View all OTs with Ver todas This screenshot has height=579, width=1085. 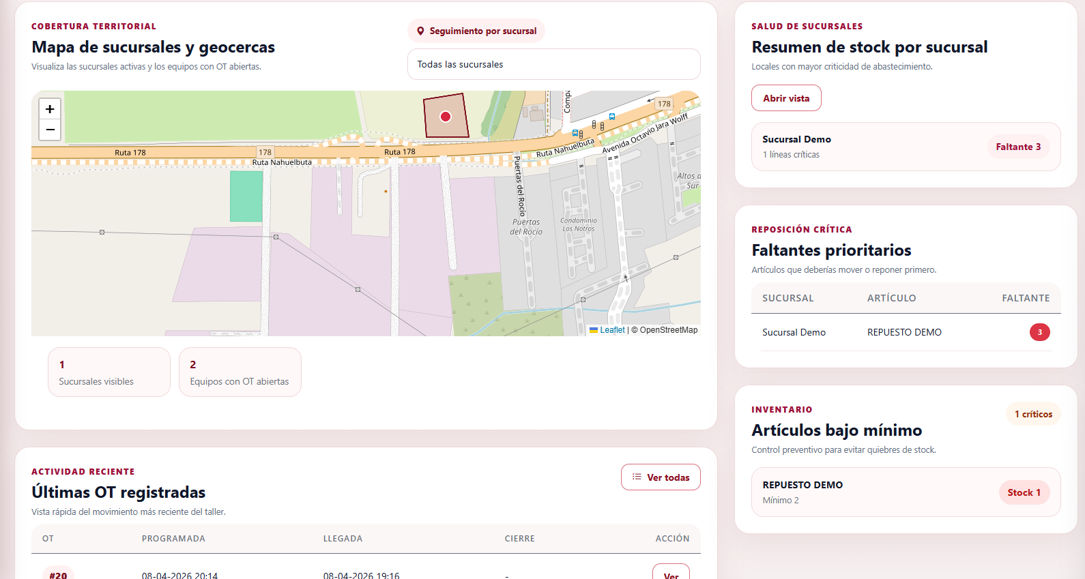pyautogui.click(x=661, y=477)
